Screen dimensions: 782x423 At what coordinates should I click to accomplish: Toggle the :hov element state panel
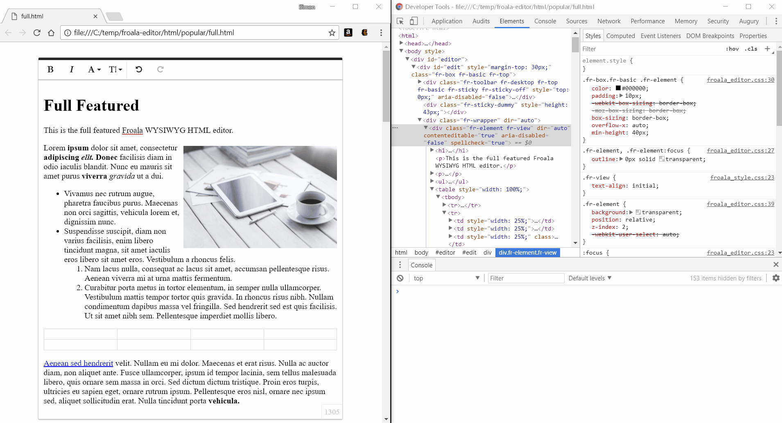732,49
